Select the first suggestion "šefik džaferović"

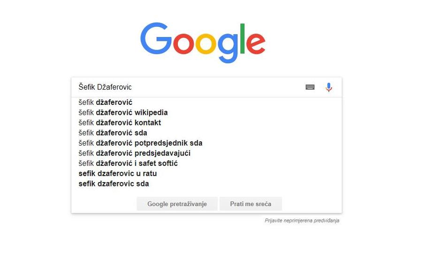click(106, 102)
